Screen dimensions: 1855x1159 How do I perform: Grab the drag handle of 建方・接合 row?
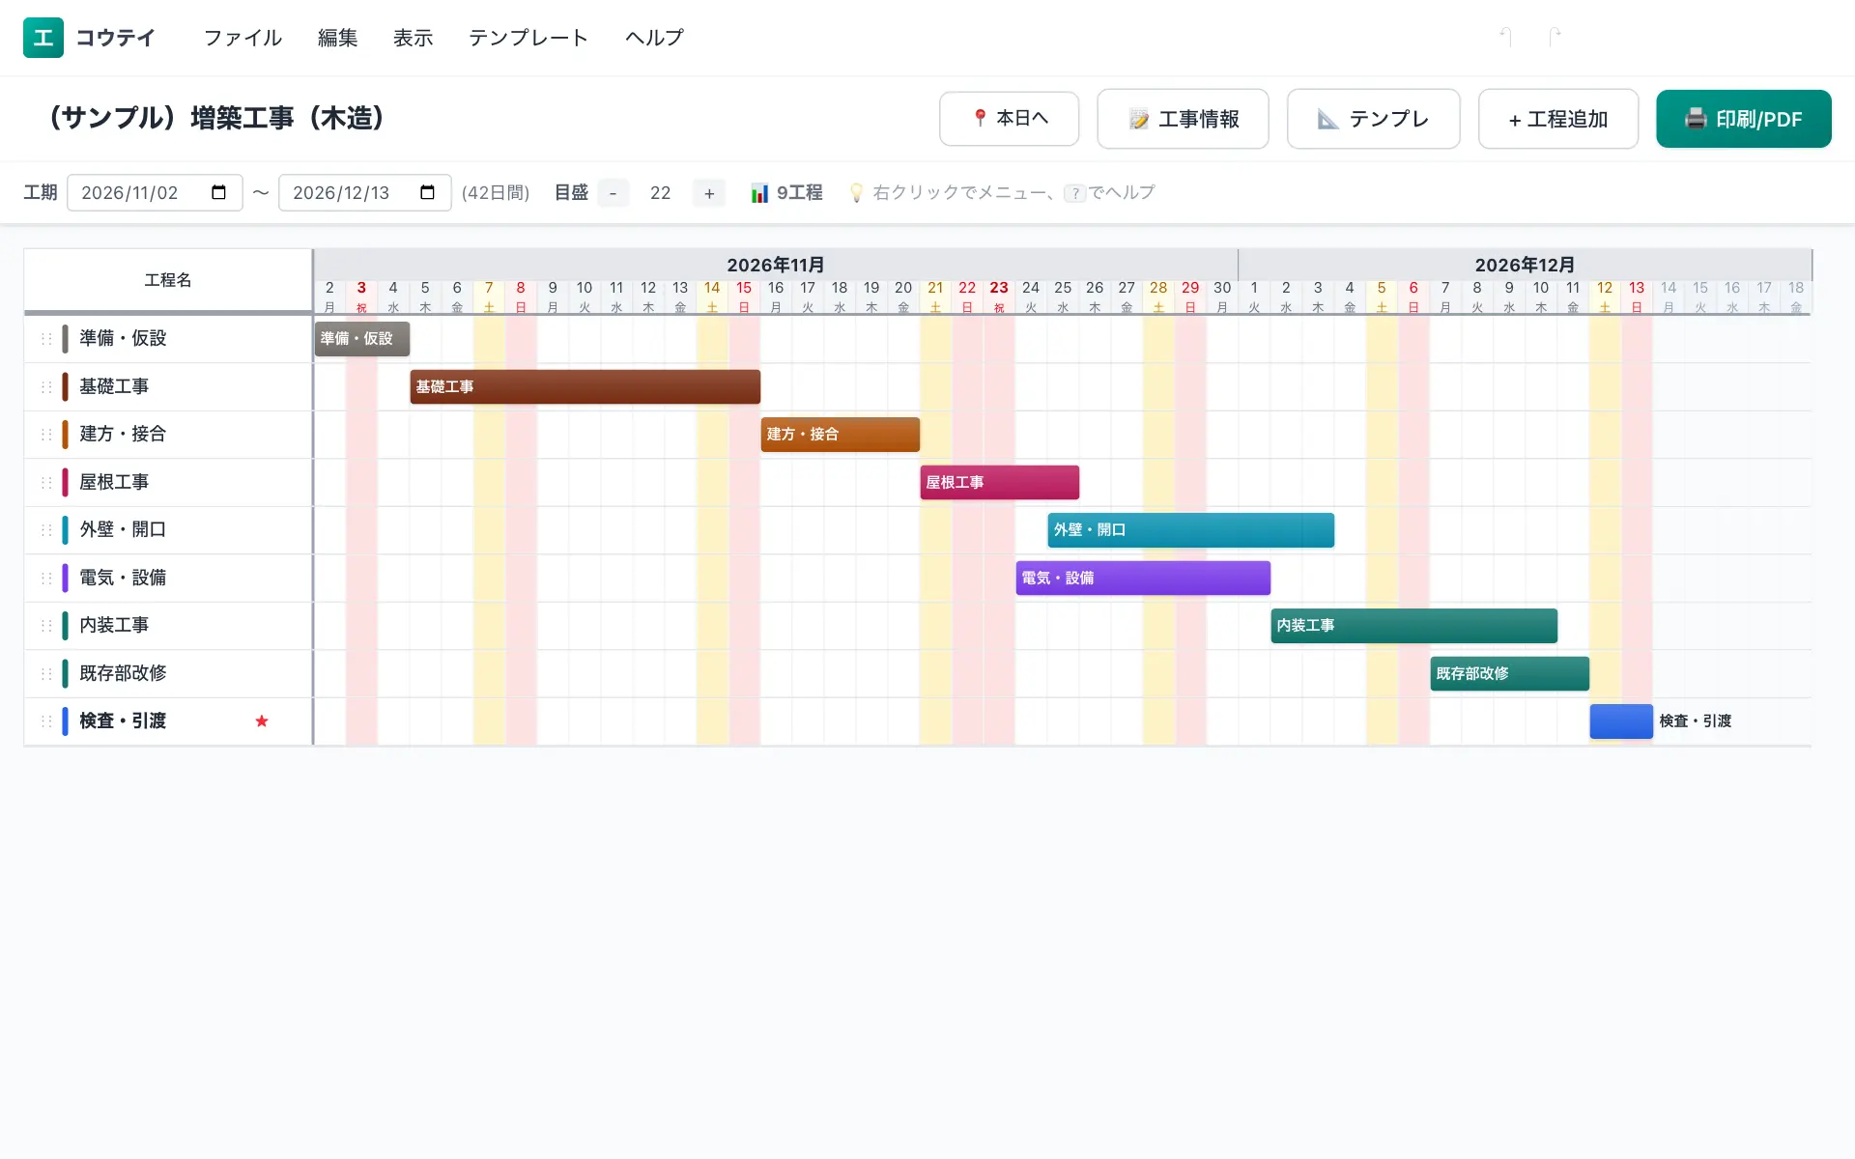pos(46,435)
